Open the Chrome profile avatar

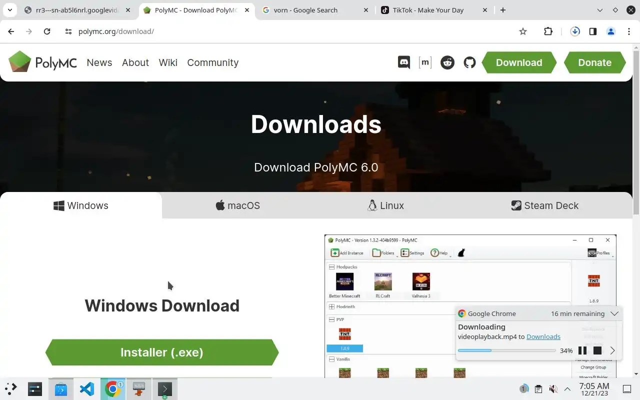610,31
